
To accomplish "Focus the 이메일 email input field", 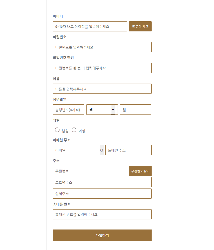I will 76,150.
